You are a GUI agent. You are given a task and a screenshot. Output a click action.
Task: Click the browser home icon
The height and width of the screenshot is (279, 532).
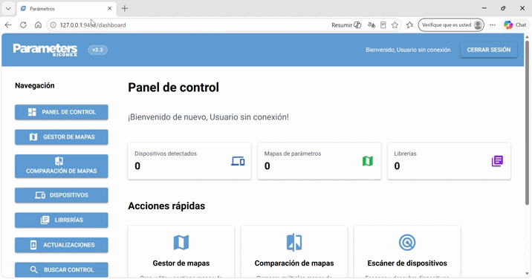[38, 25]
